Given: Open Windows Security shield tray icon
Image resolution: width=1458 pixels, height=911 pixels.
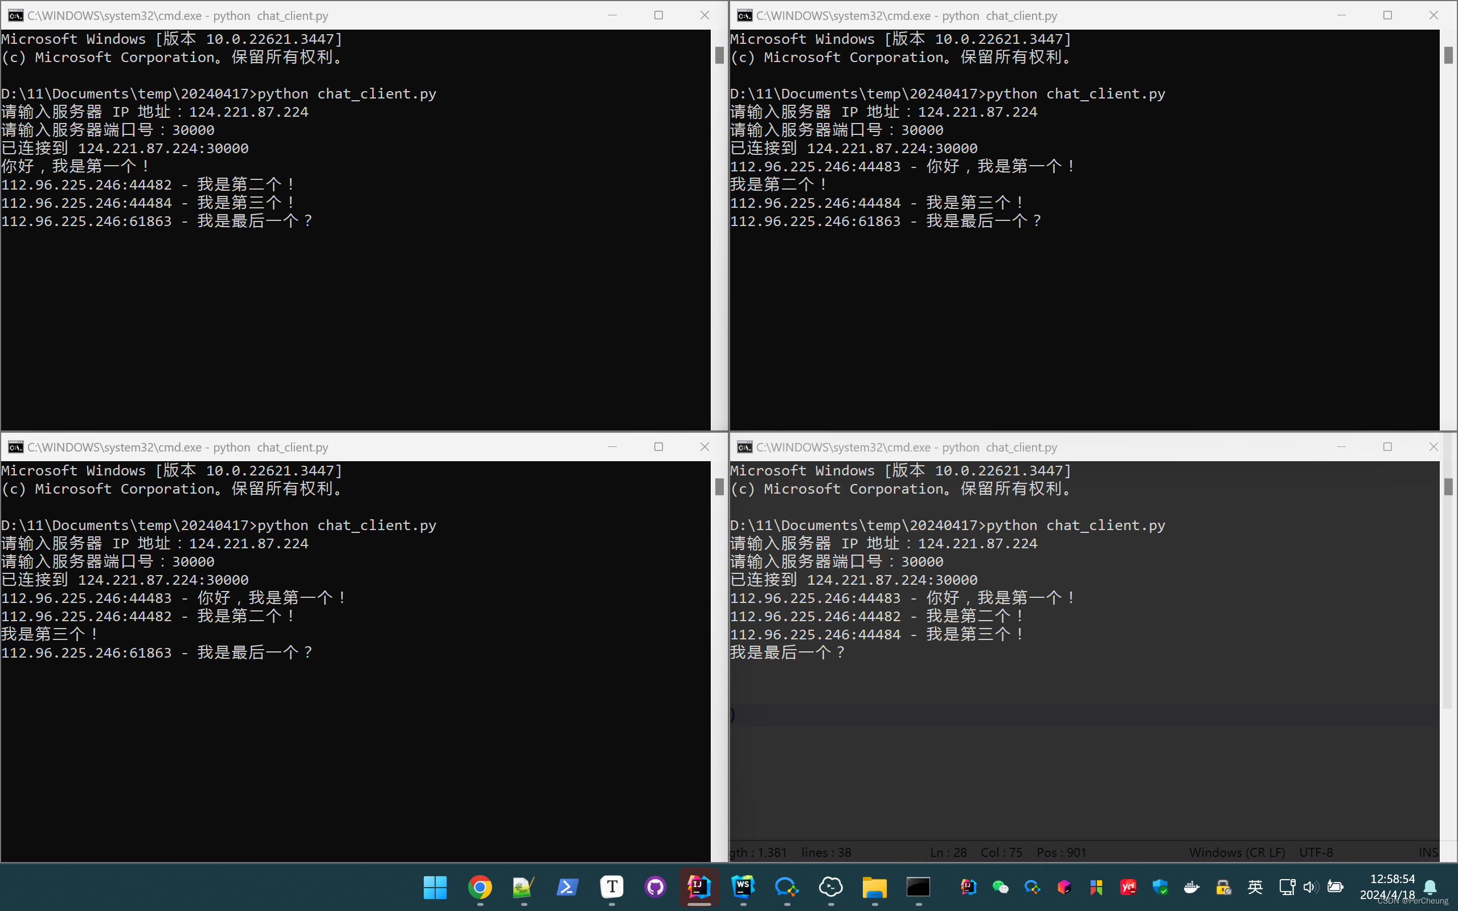Looking at the screenshot, I should point(1160,887).
